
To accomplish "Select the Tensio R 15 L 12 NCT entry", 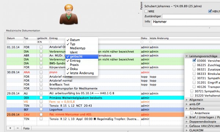I will 70,106.
